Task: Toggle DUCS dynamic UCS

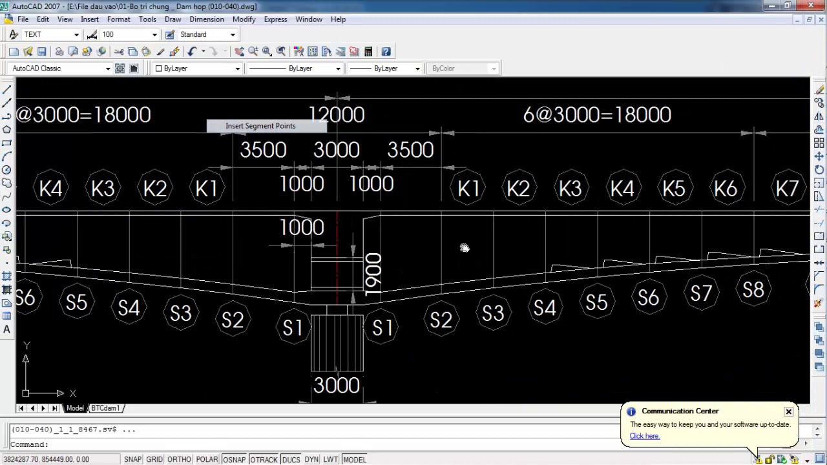Action: [x=291, y=459]
